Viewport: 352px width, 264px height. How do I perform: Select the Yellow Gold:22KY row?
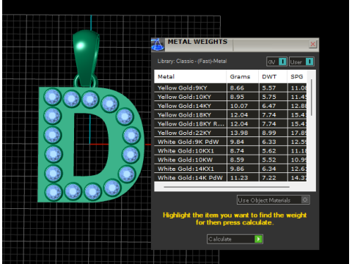point(230,133)
